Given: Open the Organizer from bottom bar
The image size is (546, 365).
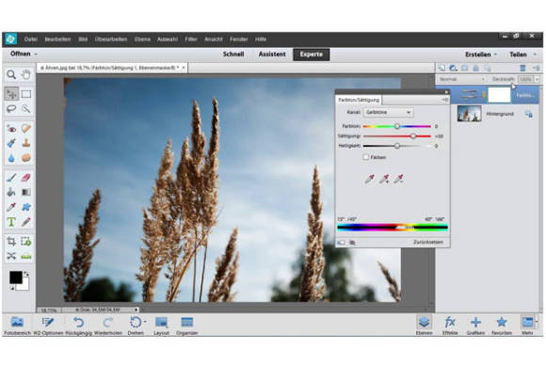Looking at the screenshot, I should tap(187, 325).
